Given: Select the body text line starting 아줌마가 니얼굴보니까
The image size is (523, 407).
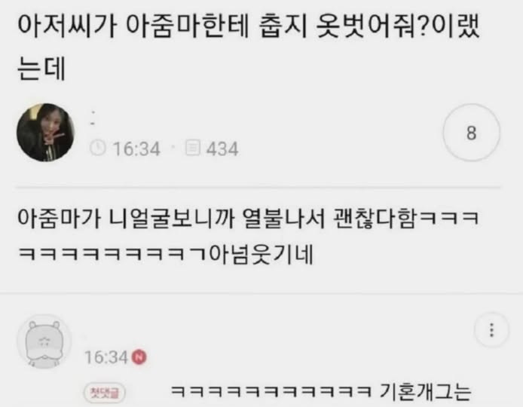Looking at the screenshot, I should coord(248,219).
